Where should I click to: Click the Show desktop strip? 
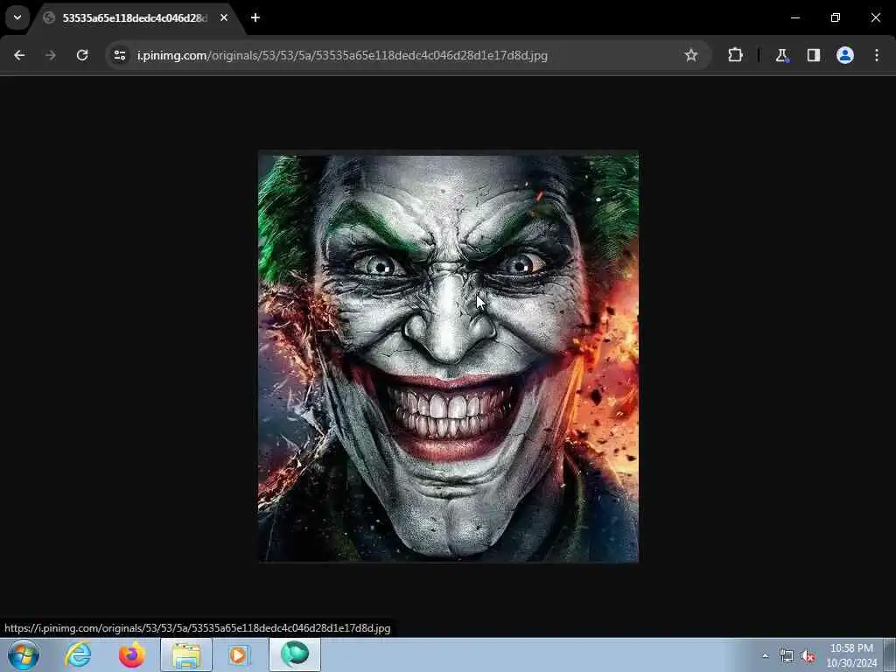tap(890, 654)
